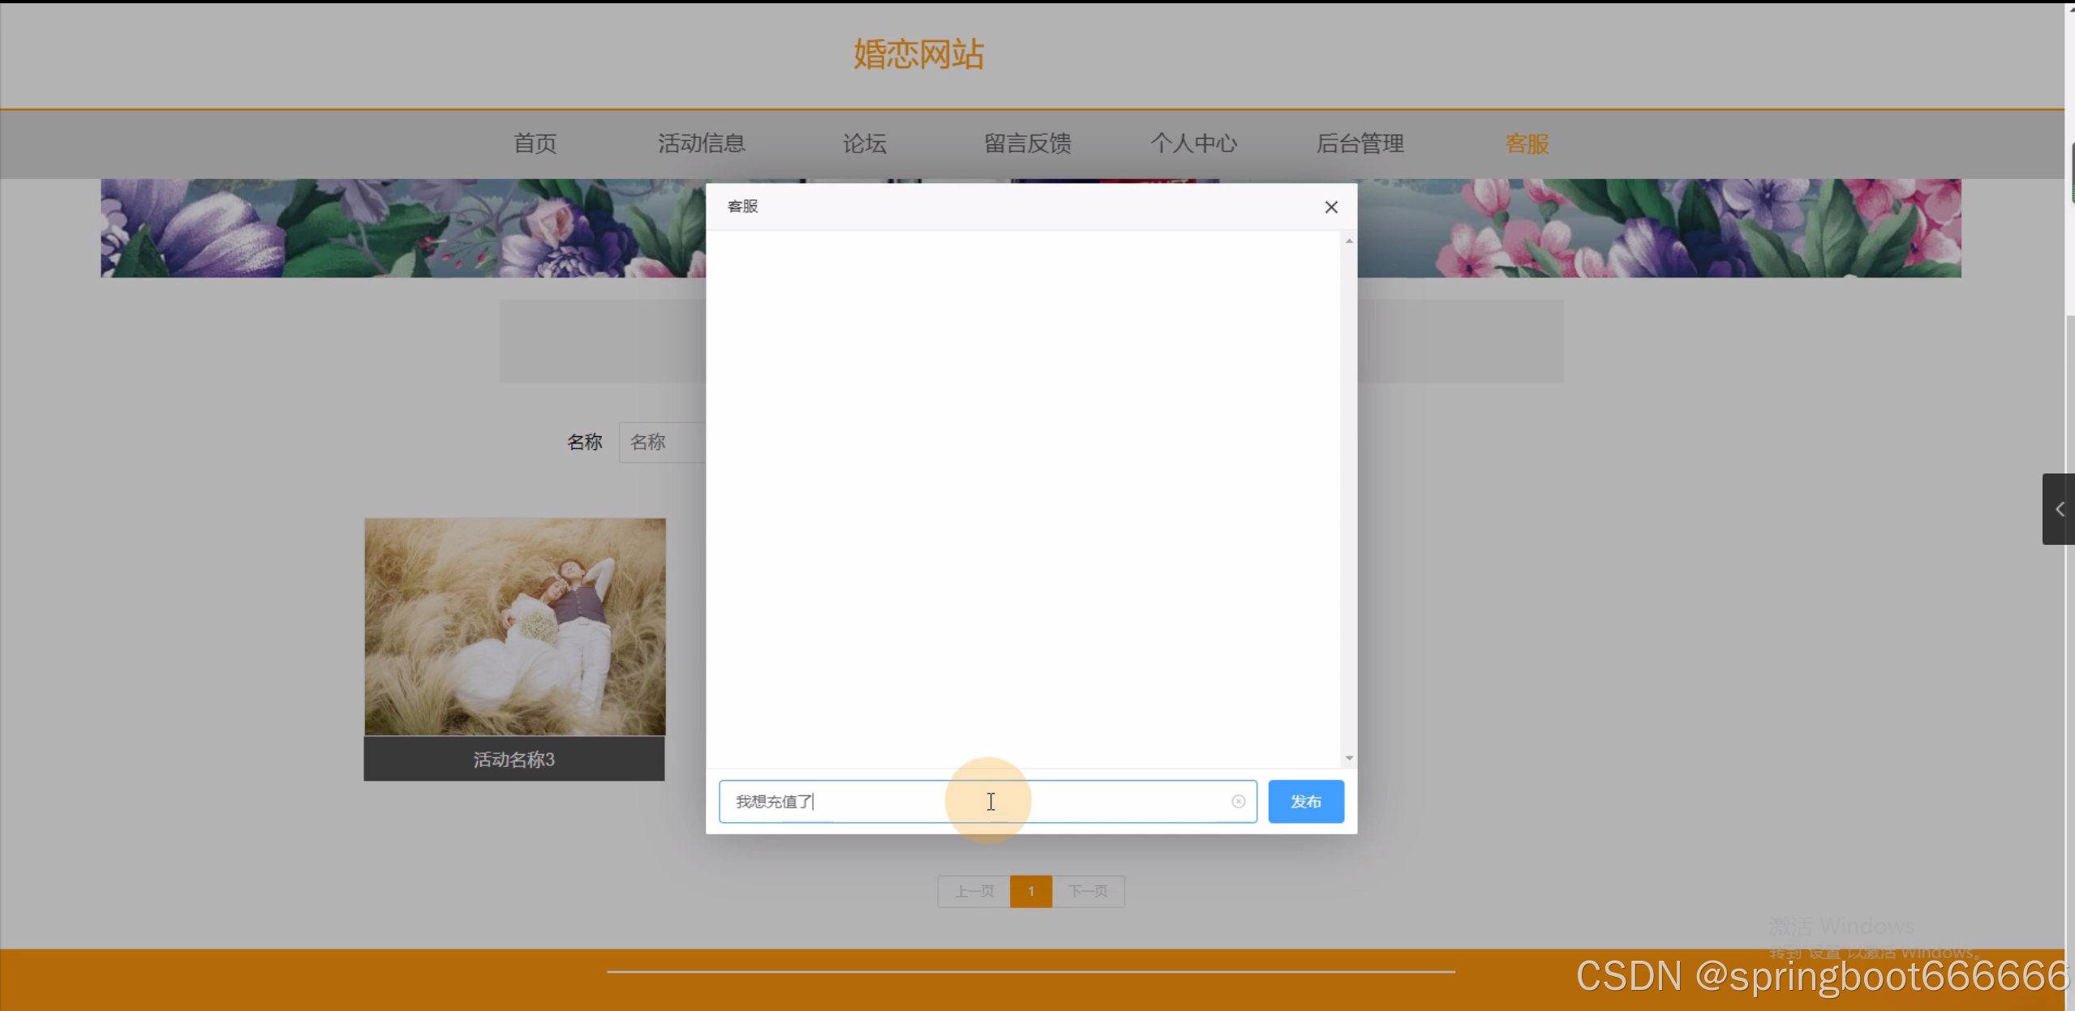Screen dimensions: 2075x1011
Task: Go to 论坛 page
Action: pyautogui.click(x=864, y=144)
